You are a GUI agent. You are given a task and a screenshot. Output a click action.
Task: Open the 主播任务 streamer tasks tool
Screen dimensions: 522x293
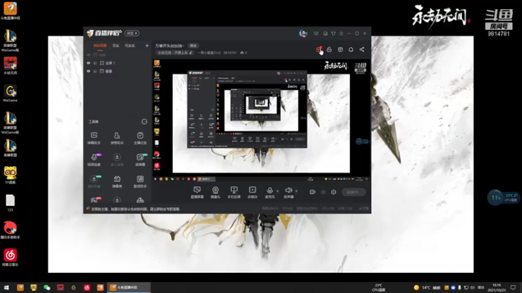(140, 138)
